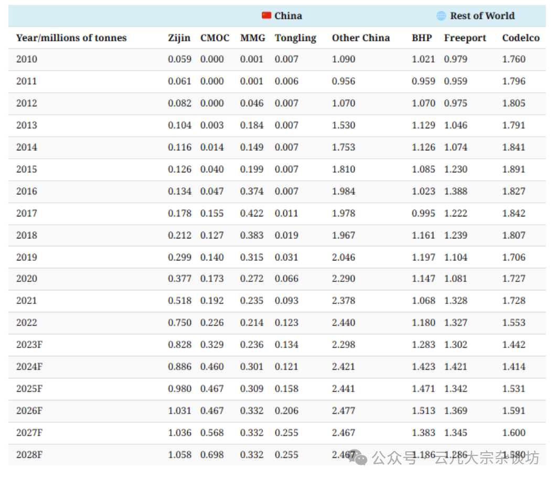Image resolution: width=557 pixels, height=480 pixels.
Task: Click the Rest of World group heading
Action: [482, 16]
